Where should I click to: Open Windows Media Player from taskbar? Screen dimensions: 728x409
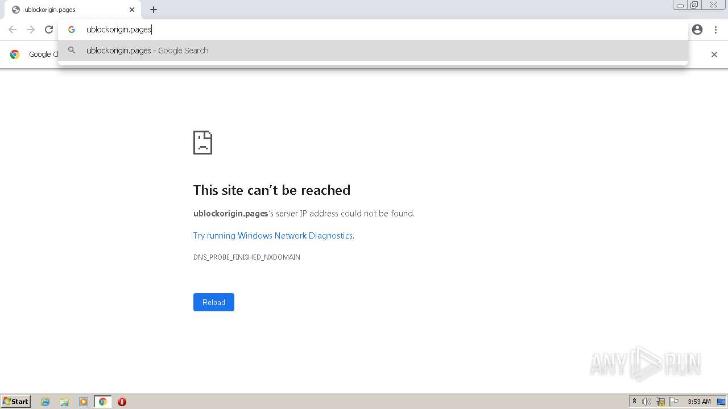[x=84, y=402]
